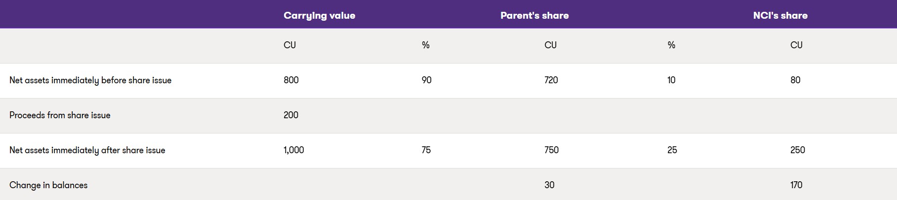Click the Parent's share column header
The height and width of the screenshot is (200, 897).
click(x=534, y=15)
